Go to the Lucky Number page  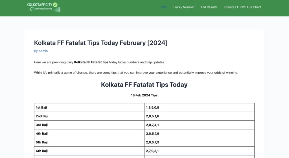(184, 7)
